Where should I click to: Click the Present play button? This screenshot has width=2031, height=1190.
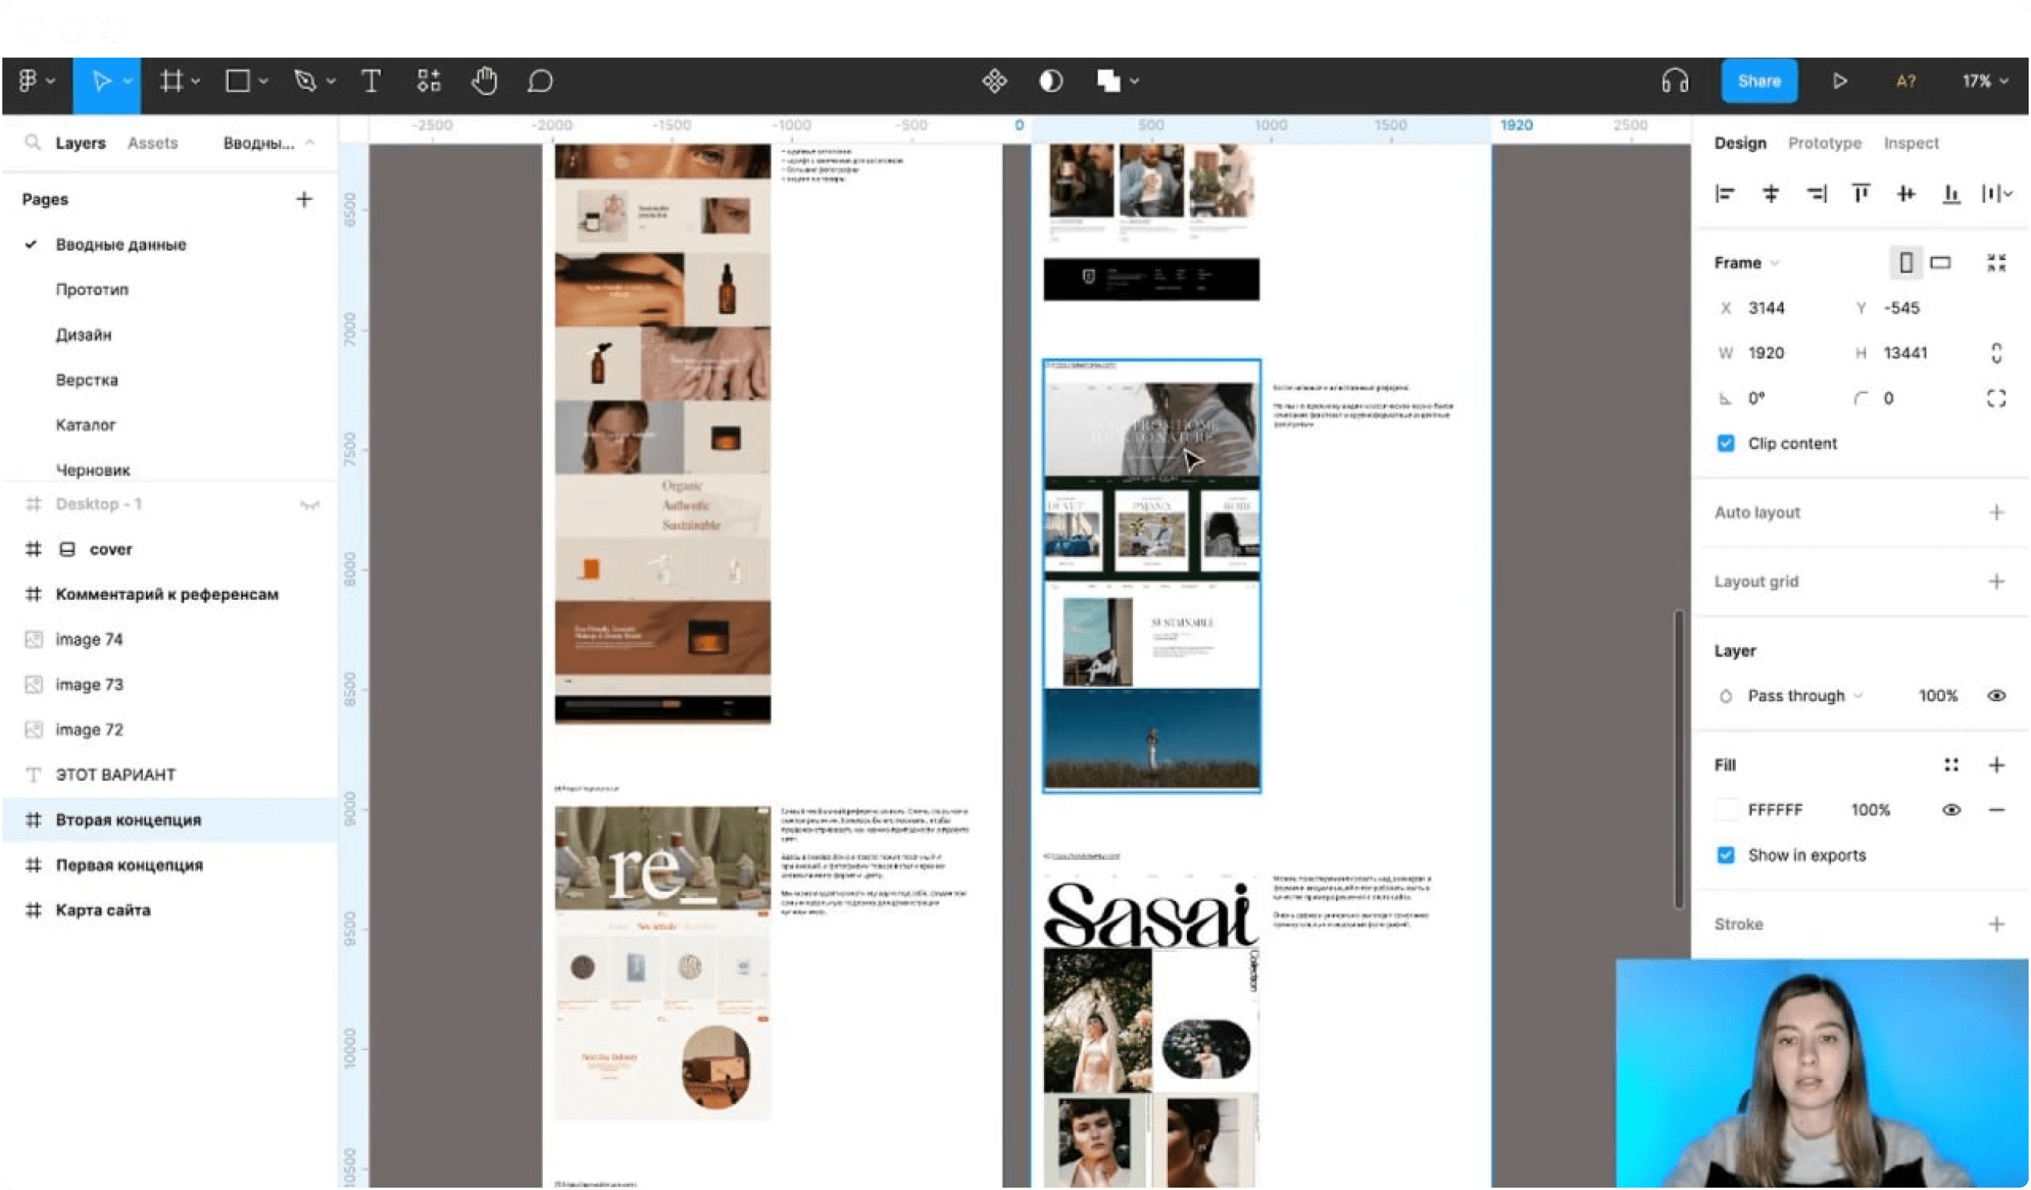1840,81
